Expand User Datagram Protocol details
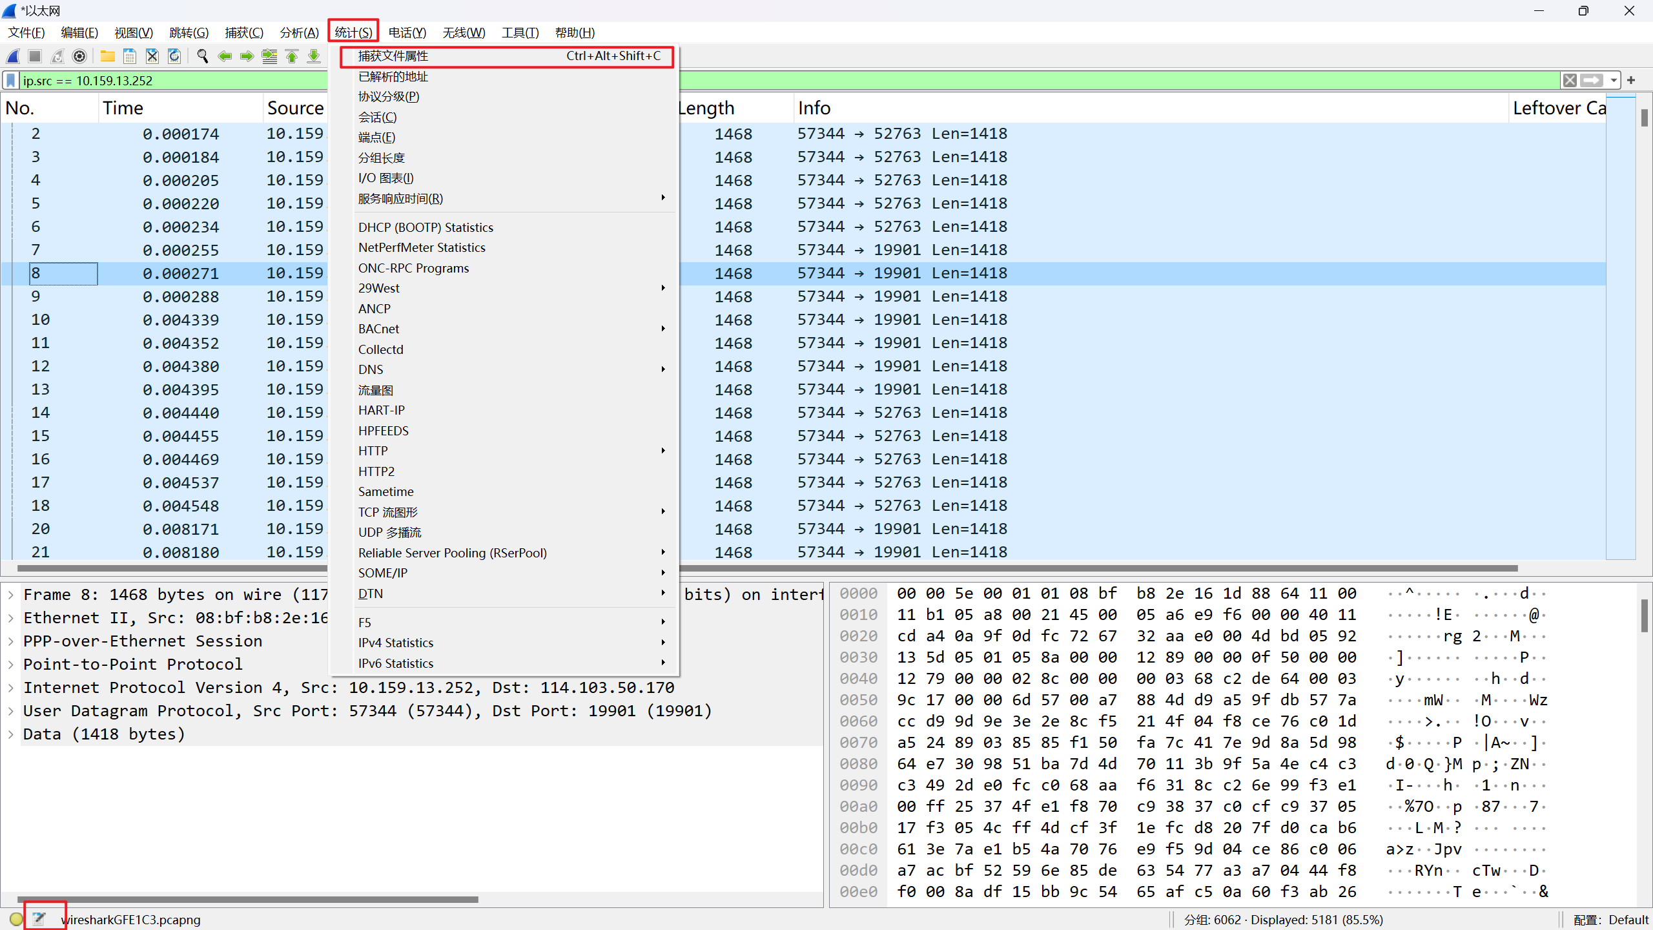The width and height of the screenshot is (1653, 930). (11, 711)
